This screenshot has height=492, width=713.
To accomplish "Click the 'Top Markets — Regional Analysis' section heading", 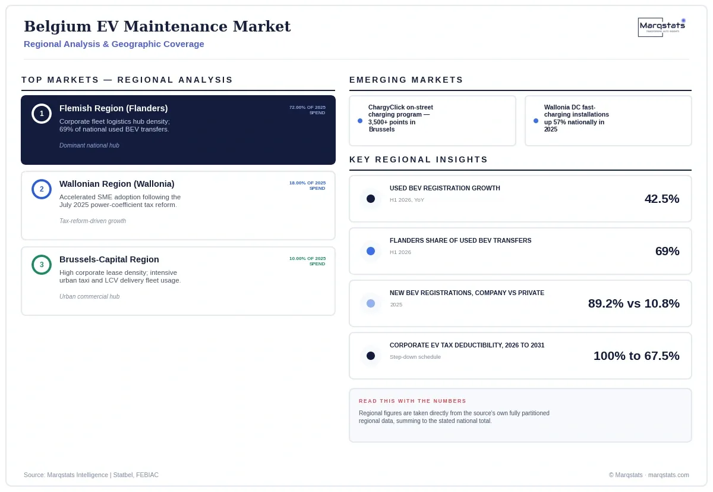I will pyautogui.click(x=127, y=80).
